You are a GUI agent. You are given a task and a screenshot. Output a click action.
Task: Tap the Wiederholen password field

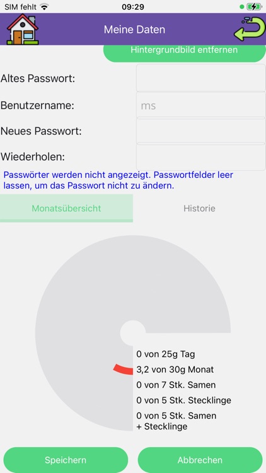tap(201, 157)
